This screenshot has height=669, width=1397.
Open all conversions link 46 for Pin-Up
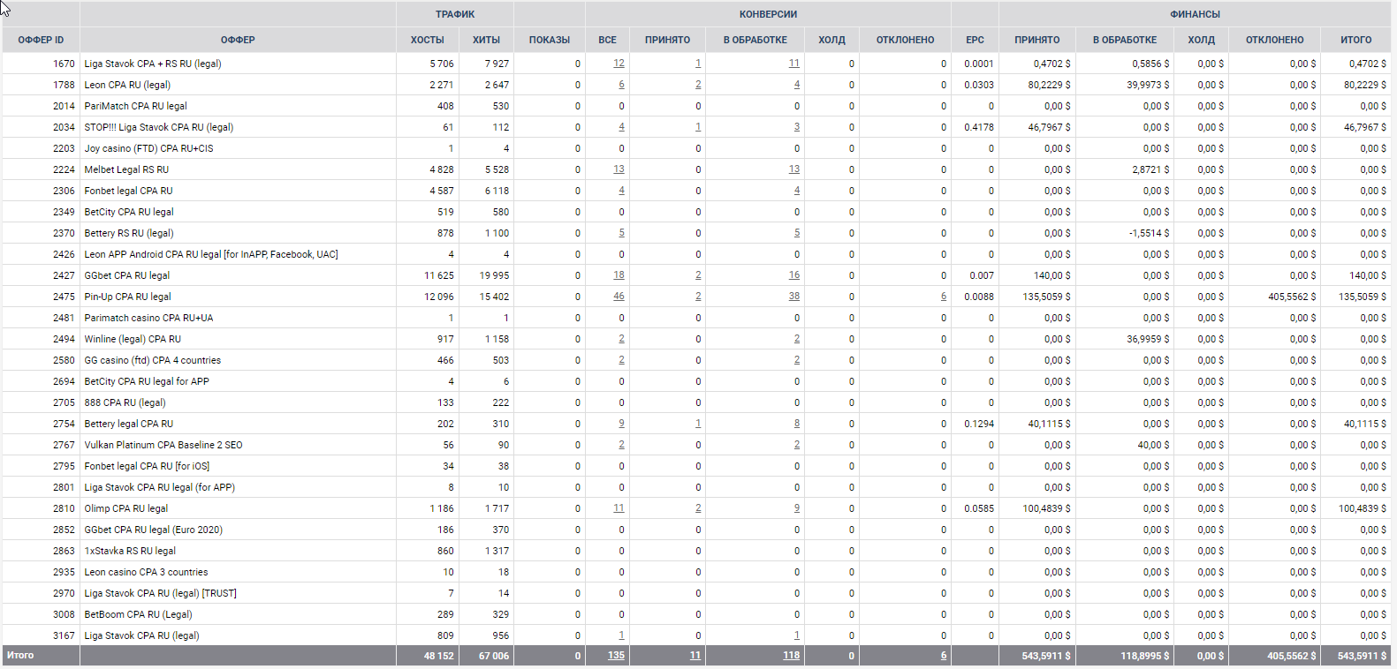[619, 297]
